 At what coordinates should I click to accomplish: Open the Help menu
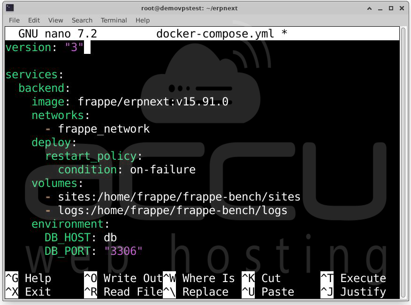pyautogui.click(x=142, y=20)
